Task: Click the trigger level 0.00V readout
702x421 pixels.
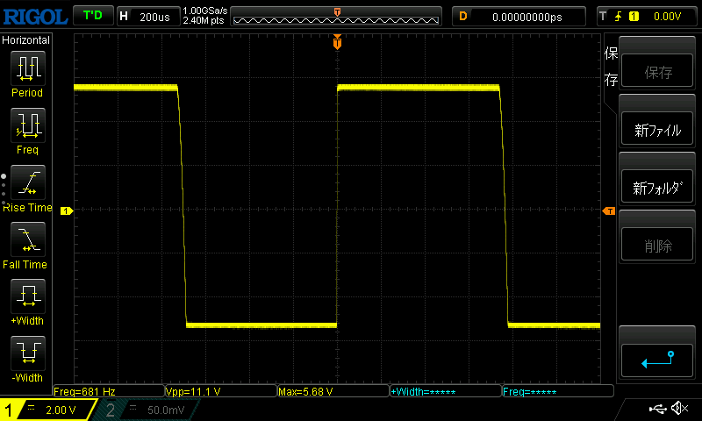Action: [667, 17]
